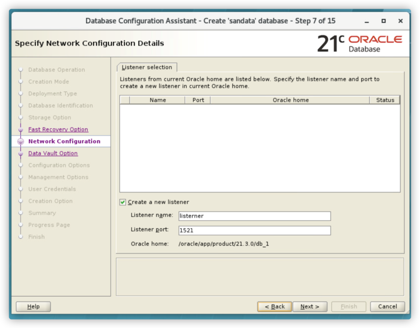The width and height of the screenshot is (420, 328).
Task: Click the disabled Finish button
Action: 349,307
